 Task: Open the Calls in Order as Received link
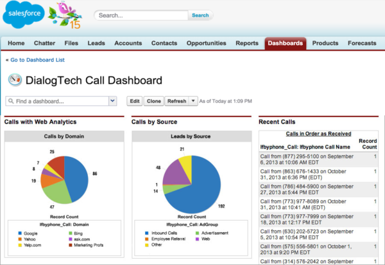click(318, 134)
